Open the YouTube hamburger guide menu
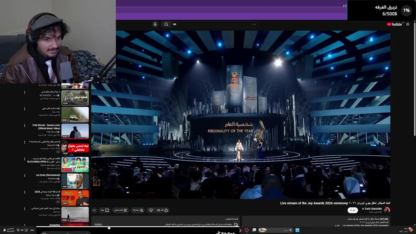This screenshot has width=416, height=234. (x=408, y=24)
